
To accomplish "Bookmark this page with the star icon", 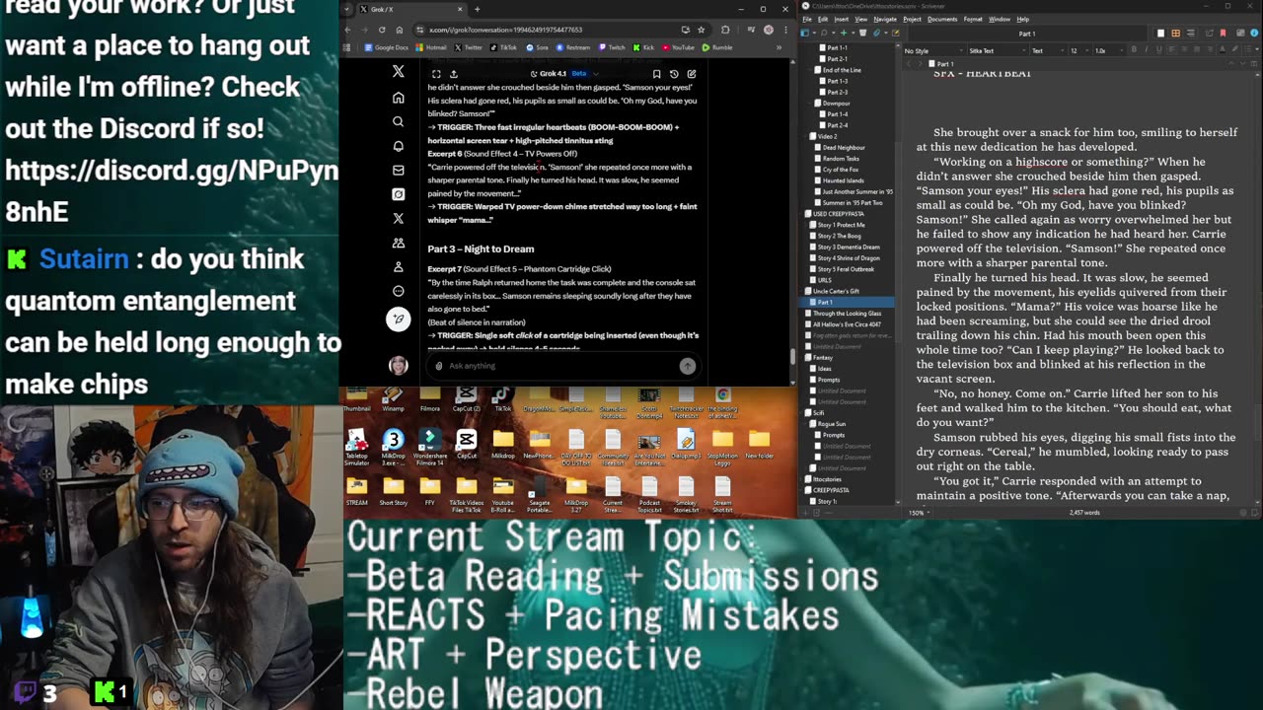I will 701,30.
